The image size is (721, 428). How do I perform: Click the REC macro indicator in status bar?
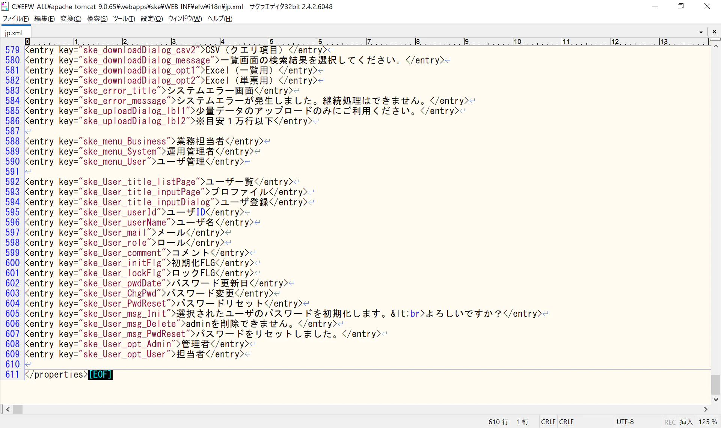point(670,422)
